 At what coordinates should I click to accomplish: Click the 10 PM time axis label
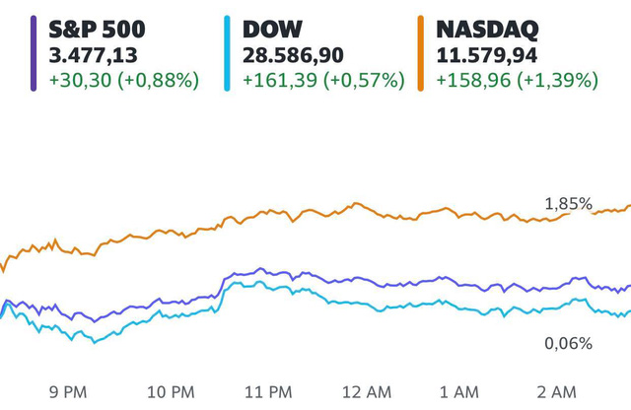click(x=171, y=392)
